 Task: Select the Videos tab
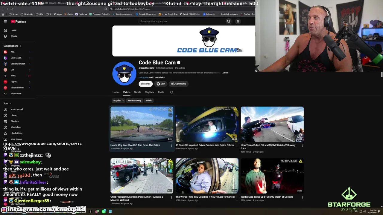pyautogui.click(x=127, y=92)
